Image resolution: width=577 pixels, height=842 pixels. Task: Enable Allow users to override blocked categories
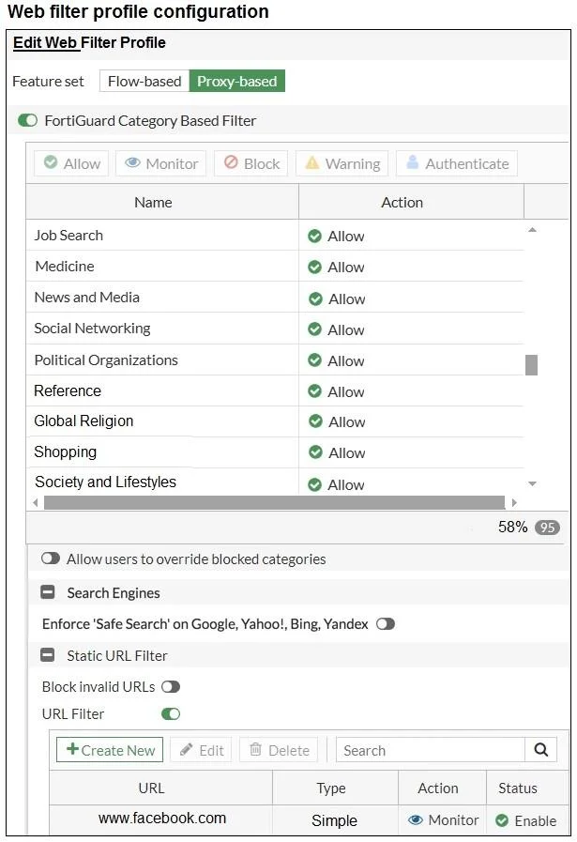coord(51,559)
